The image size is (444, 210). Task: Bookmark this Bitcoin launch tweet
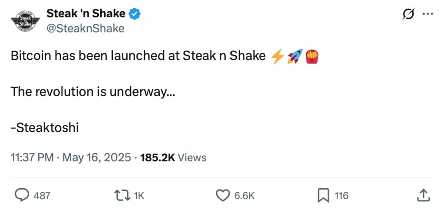point(323,196)
